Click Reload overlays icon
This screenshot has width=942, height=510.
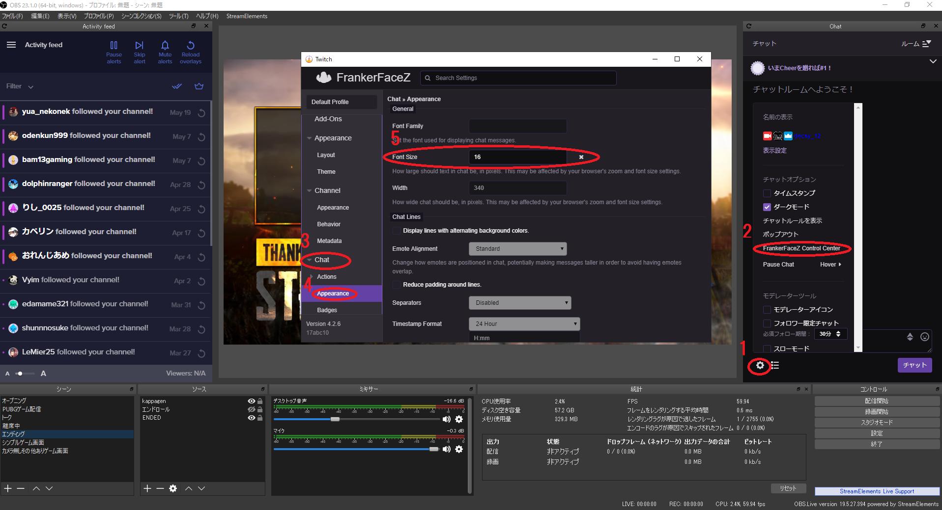click(191, 45)
